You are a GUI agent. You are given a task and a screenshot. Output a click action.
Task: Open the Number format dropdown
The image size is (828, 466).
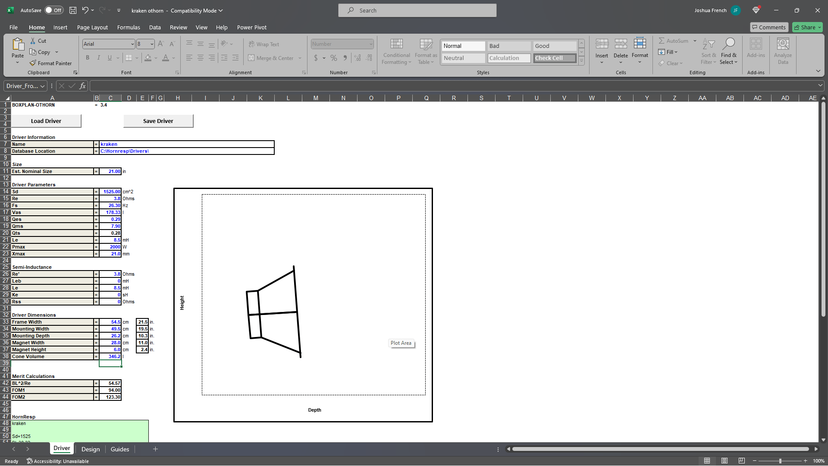point(371,44)
